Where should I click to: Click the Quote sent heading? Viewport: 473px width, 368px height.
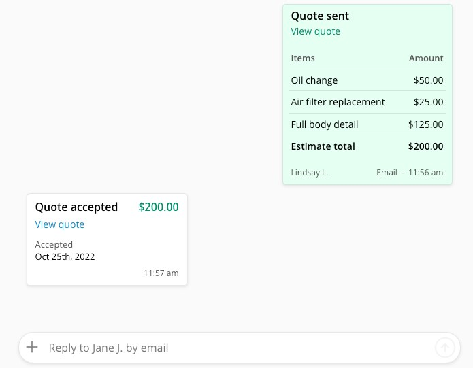click(320, 16)
